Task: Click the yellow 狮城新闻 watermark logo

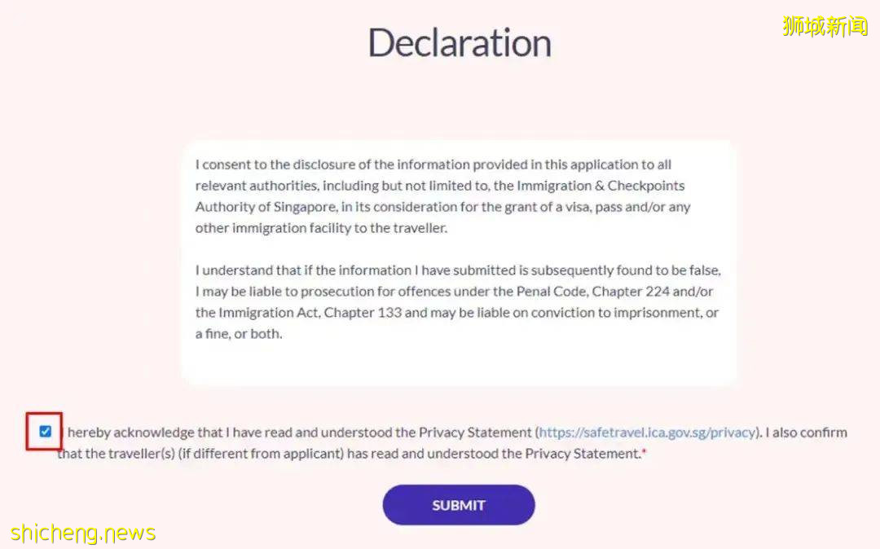Action: coord(825,26)
